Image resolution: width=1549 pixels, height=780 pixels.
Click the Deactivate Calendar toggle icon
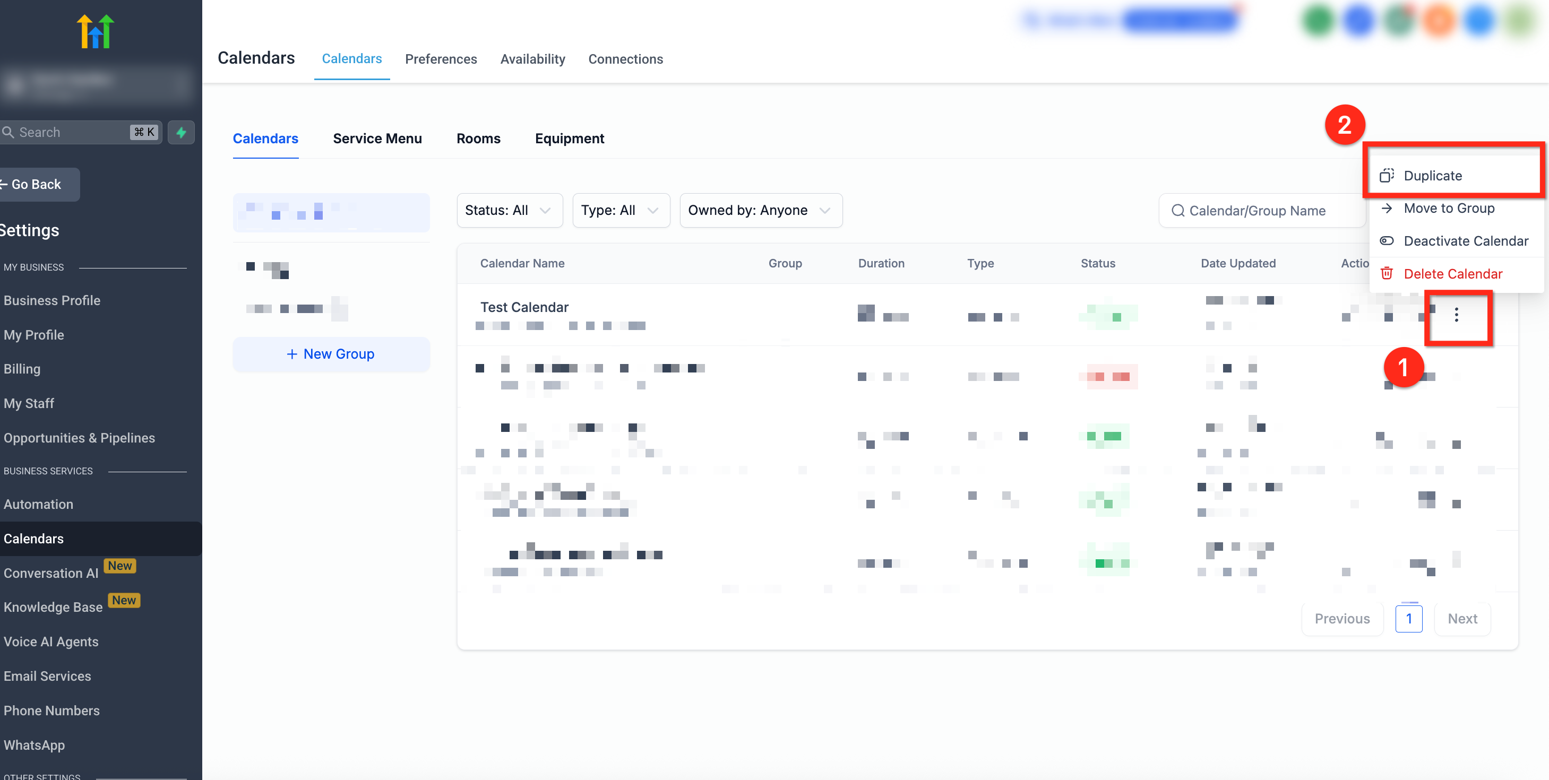(x=1387, y=241)
